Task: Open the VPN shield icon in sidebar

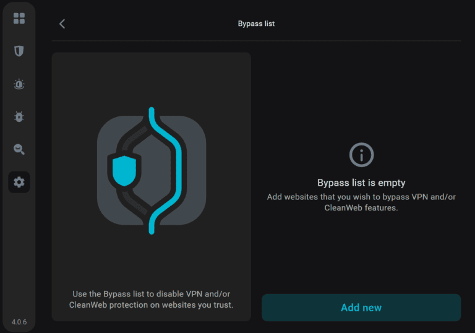Action: pos(19,51)
